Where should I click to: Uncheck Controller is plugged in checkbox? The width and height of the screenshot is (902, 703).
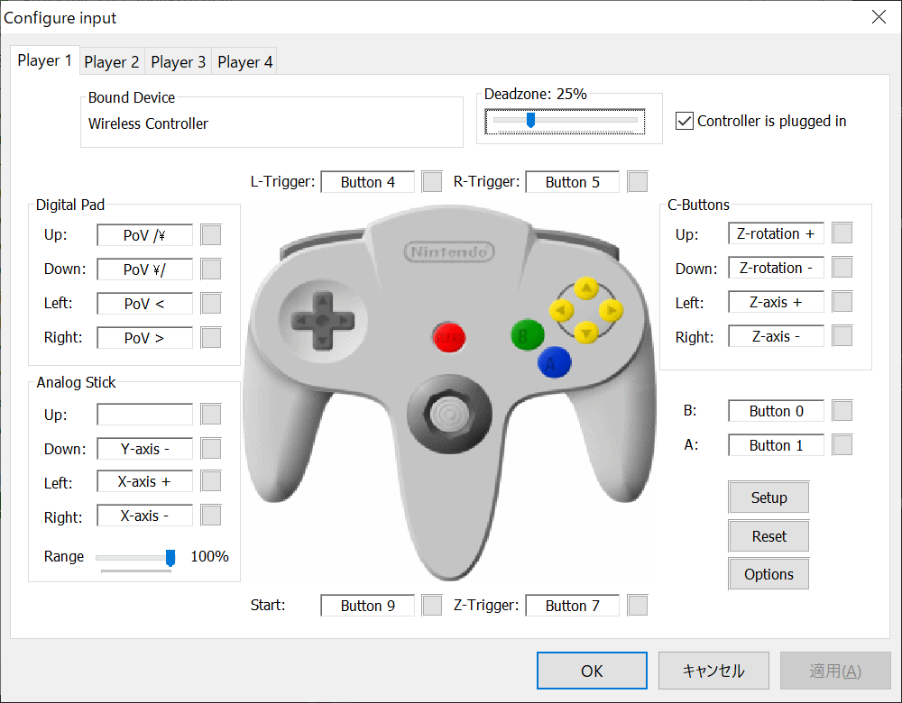pyautogui.click(x=684, y=122)
